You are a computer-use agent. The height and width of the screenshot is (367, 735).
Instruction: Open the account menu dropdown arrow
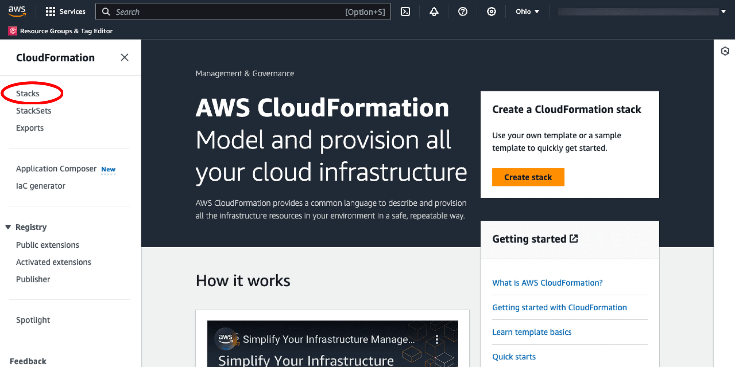(724, 11)
